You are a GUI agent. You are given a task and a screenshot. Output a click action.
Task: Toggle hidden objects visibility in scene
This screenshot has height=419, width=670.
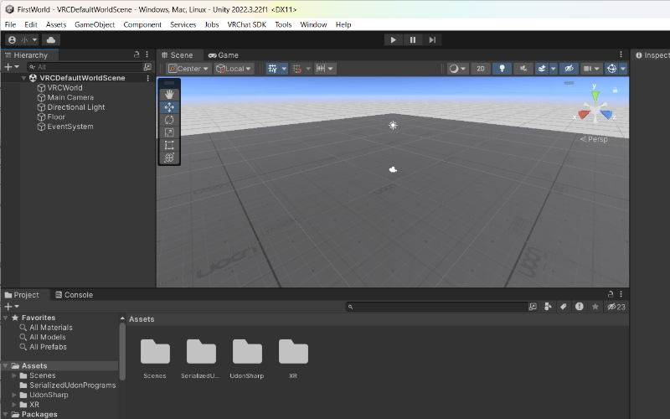[569, 69]
